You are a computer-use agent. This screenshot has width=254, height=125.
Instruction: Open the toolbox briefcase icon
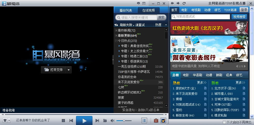(156, 121)
